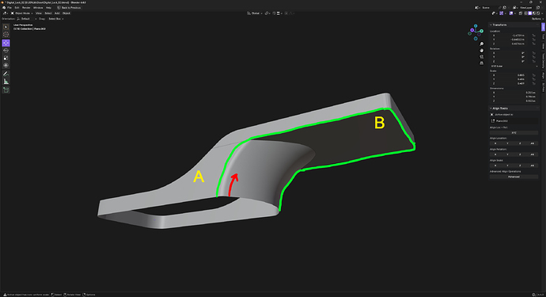Select the Cursor tool
The height and width of the screenshot is (297, 546).
[6, 35]
